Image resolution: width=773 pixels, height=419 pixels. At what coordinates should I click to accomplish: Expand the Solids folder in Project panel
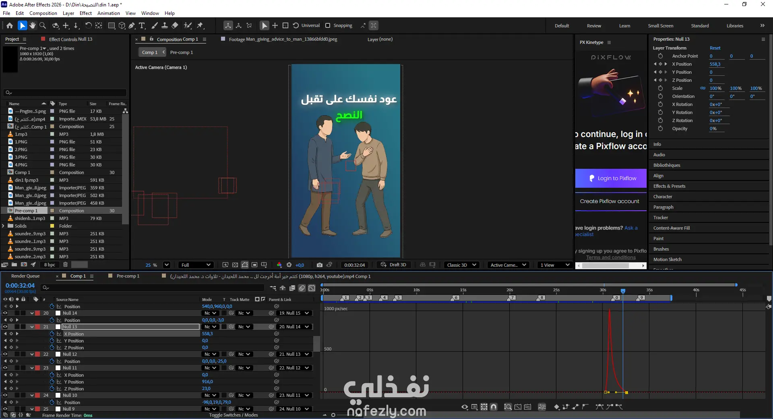pyautogui.click(x=4, y=226)
